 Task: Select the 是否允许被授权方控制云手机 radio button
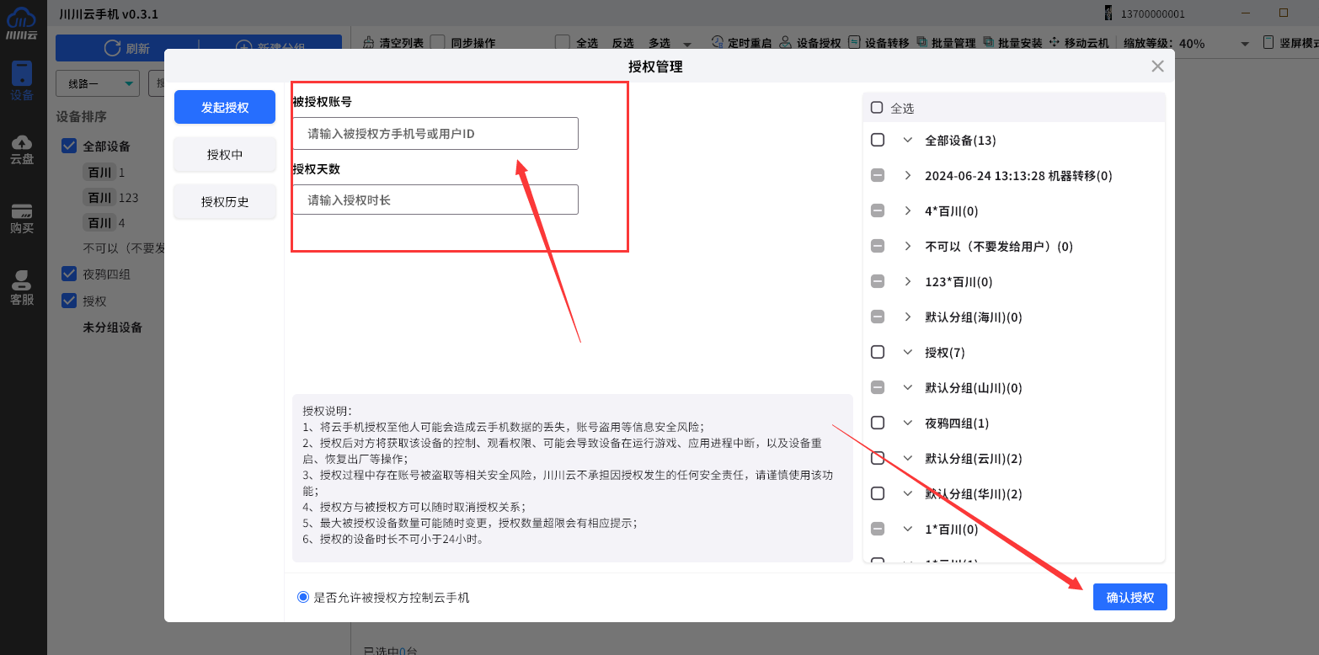302,597
